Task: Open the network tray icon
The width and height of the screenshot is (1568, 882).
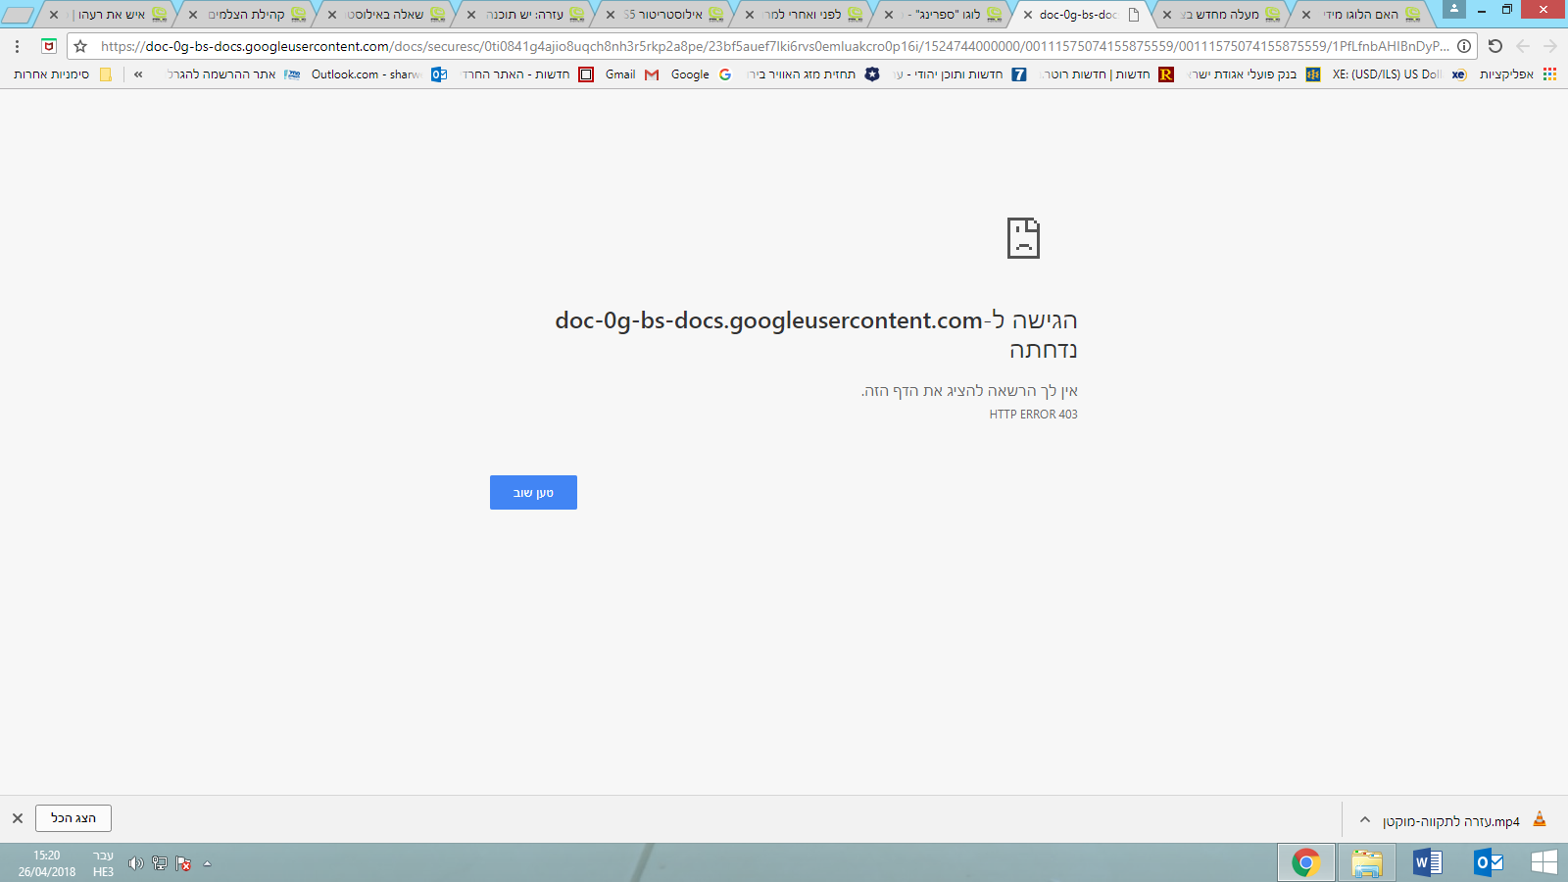Action: point(160,863)
